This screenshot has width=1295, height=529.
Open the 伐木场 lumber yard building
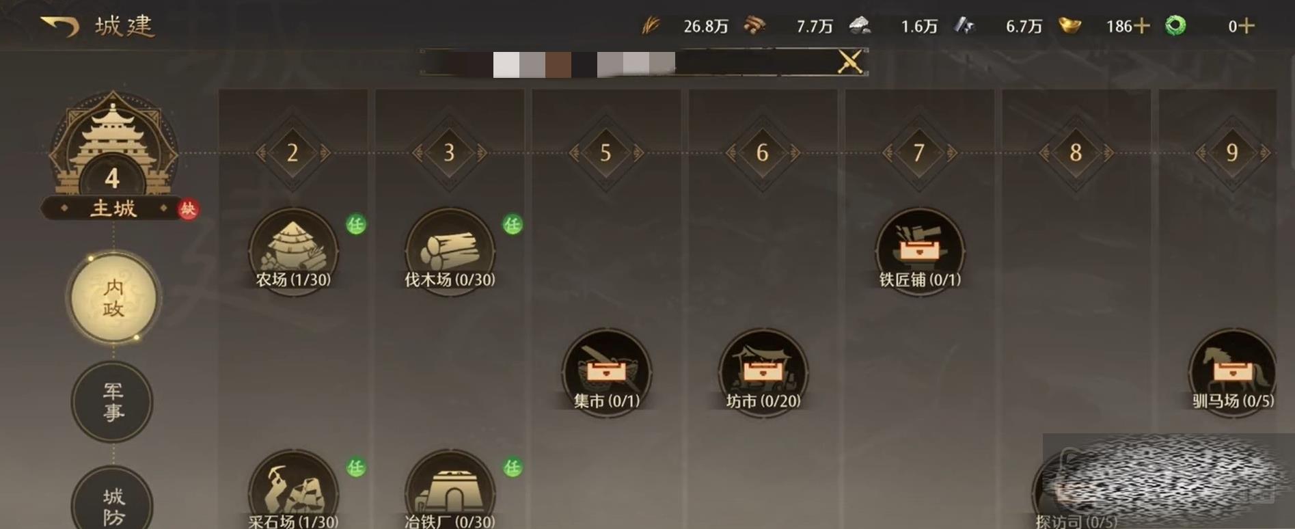(x=450, y=252)
